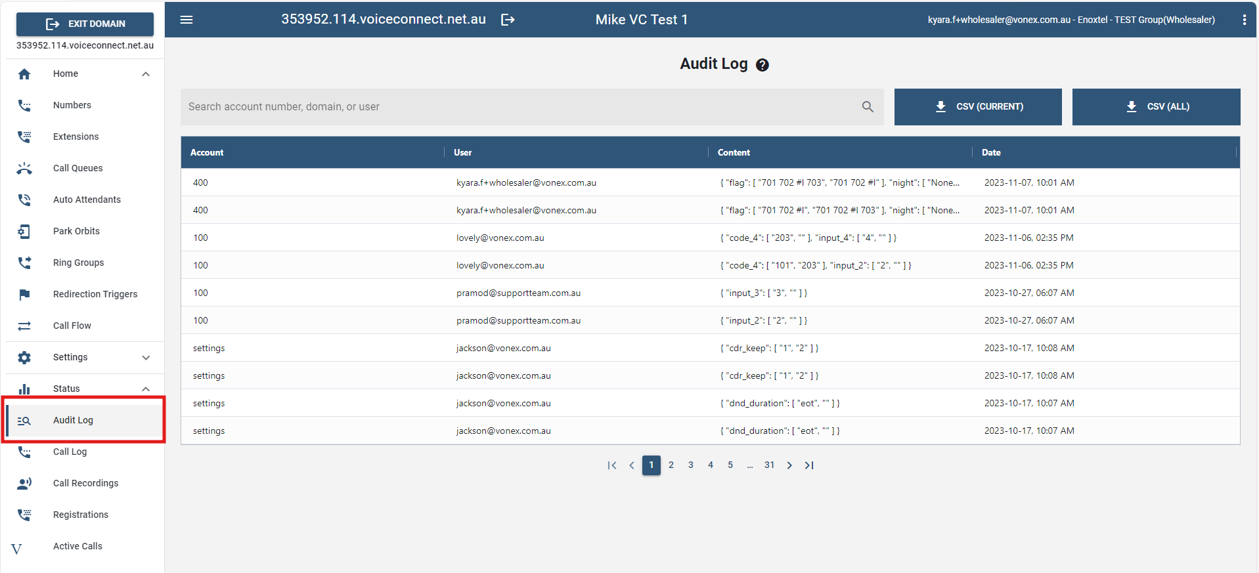This screenshot has height=573, width=1259.
Task: Go to the next page arrow
Action: [789, 465]
